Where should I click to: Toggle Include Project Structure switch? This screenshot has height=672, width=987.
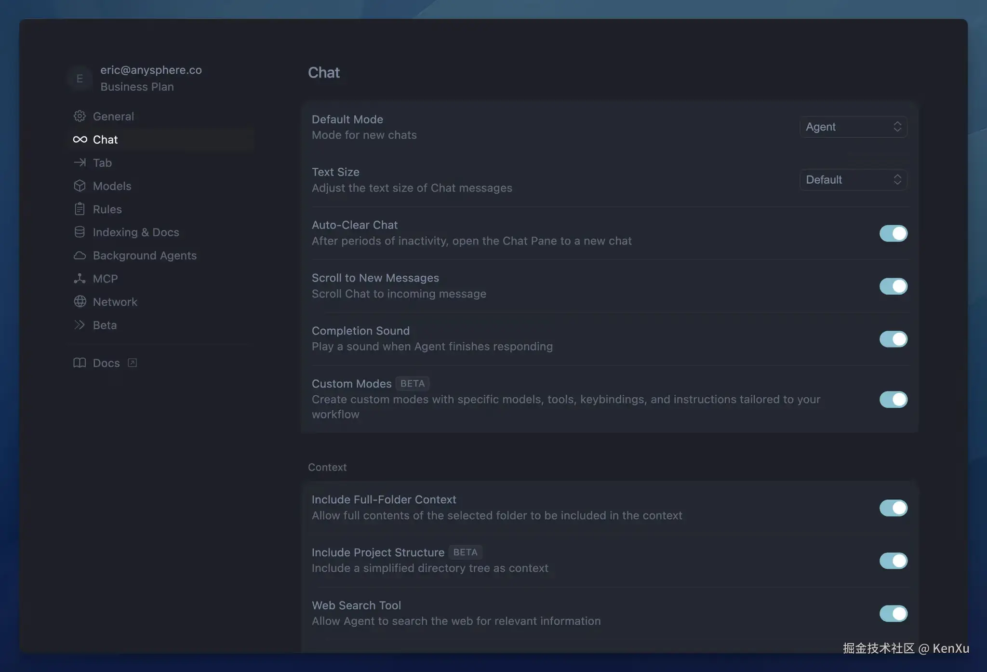tap(893, 561)
